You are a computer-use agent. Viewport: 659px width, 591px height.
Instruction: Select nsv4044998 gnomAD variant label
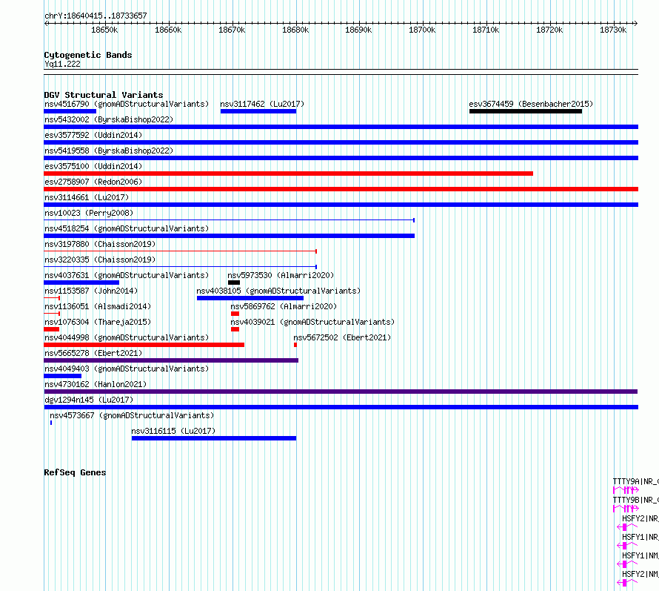tap(127, 337)
